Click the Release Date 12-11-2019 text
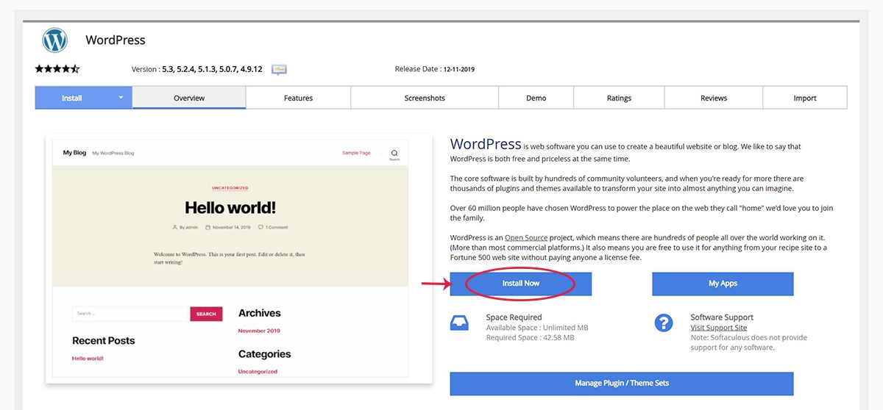883x410 pixels. click(435, 69)
